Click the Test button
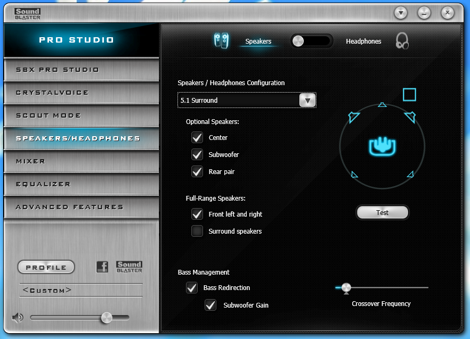The image size is (470, 339). click(382, 213)
